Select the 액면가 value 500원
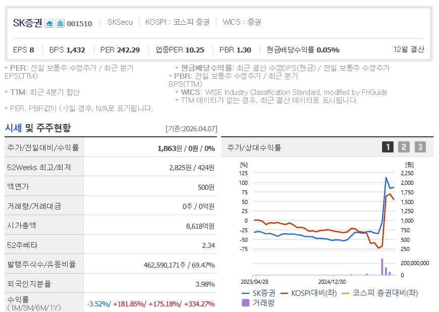The height and width of the screenshot is (312, 439). point(206,187)
